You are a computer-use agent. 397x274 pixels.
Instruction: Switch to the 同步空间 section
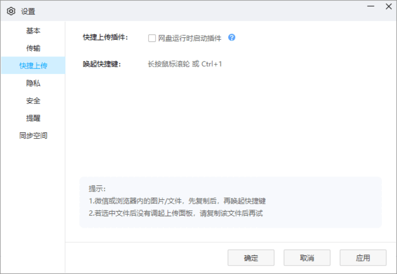[33, 136]
